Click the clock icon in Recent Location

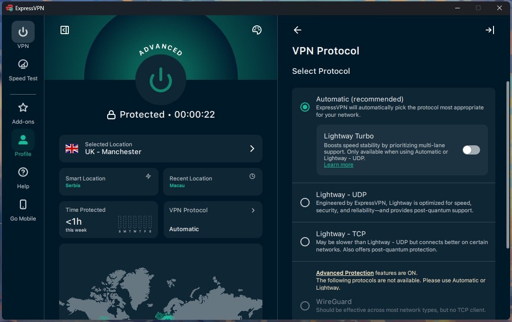[x=252, y=176]
